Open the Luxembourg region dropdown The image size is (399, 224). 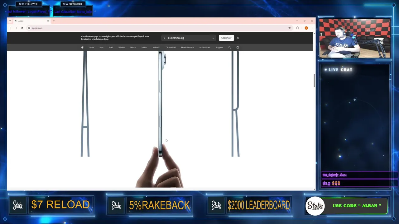coord(188,38)
